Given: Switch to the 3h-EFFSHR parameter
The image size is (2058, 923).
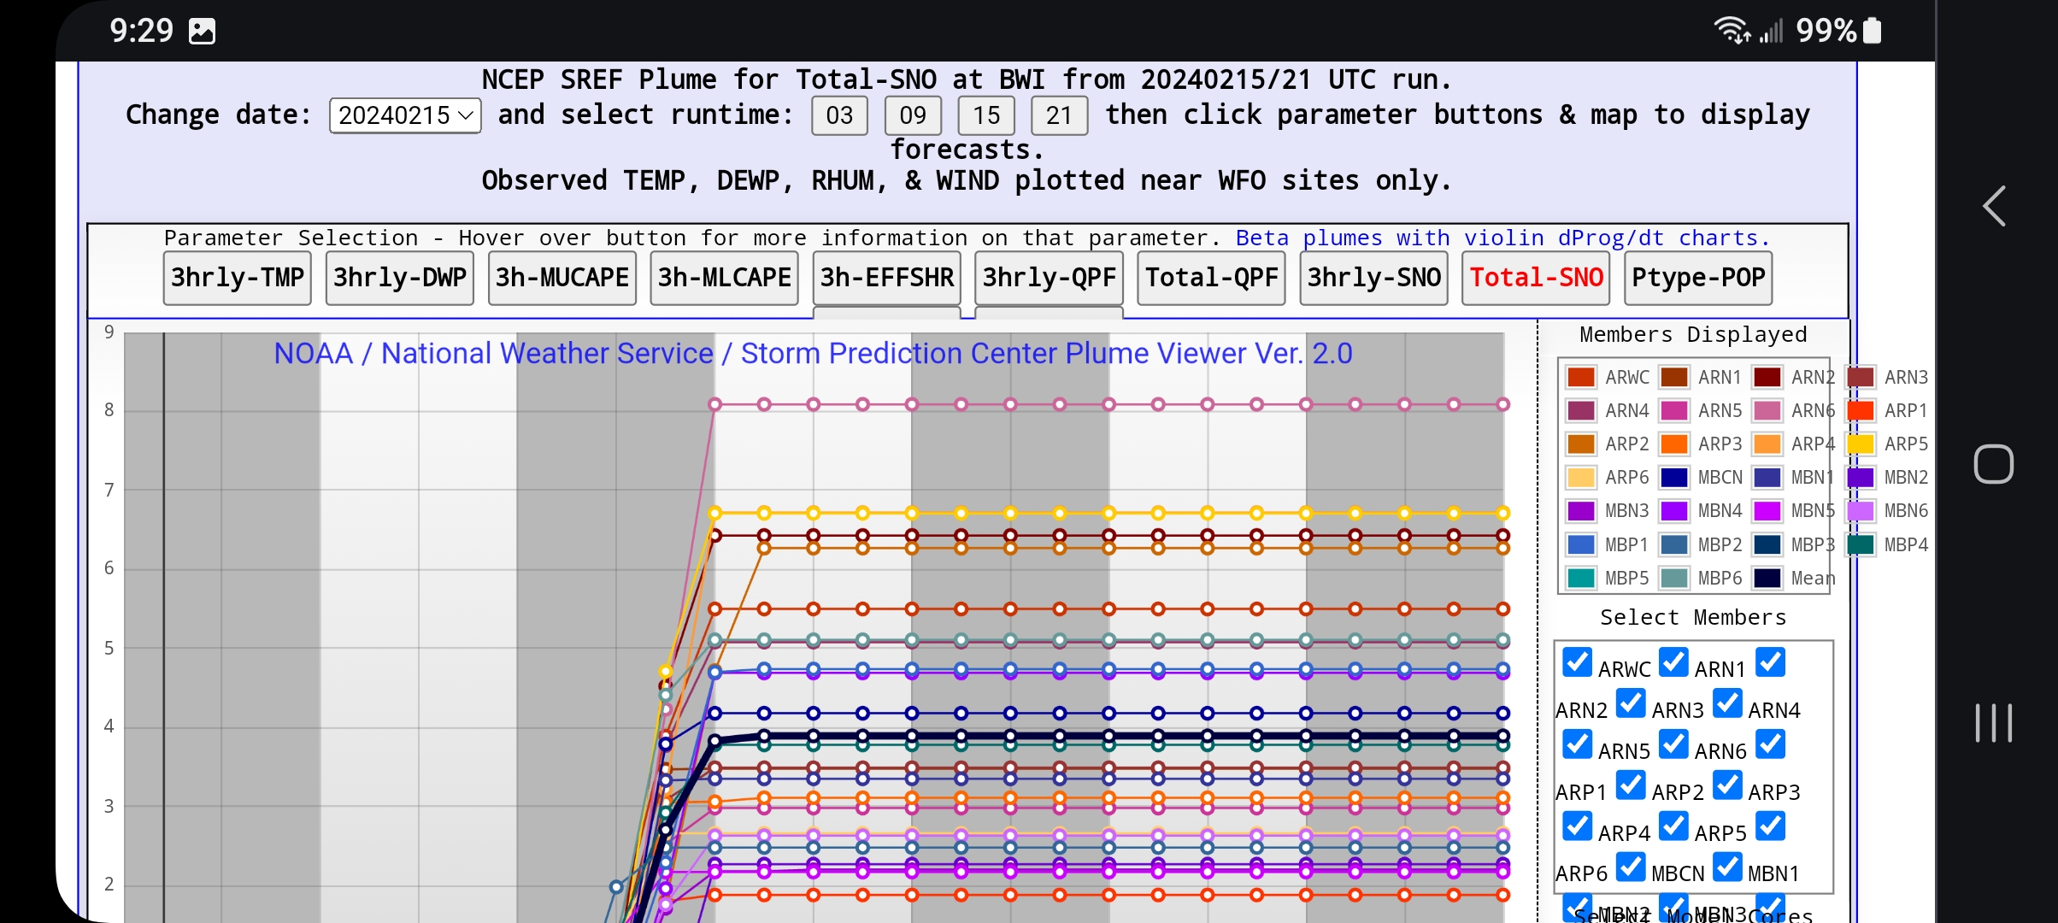Looking at the screenshot, I should click(887, 278).
